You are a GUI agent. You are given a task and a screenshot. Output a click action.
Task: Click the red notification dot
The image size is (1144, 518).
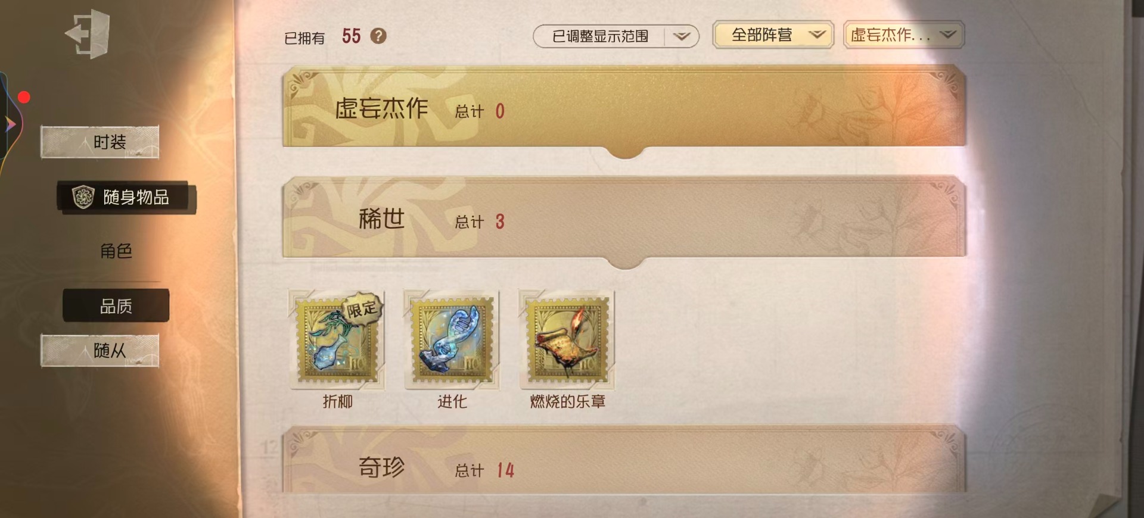pyautogui.click(x=24, y=97)
